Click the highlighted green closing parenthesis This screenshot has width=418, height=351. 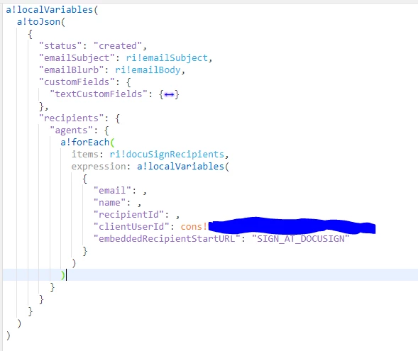pyautogui.click(x=63, y=274)
